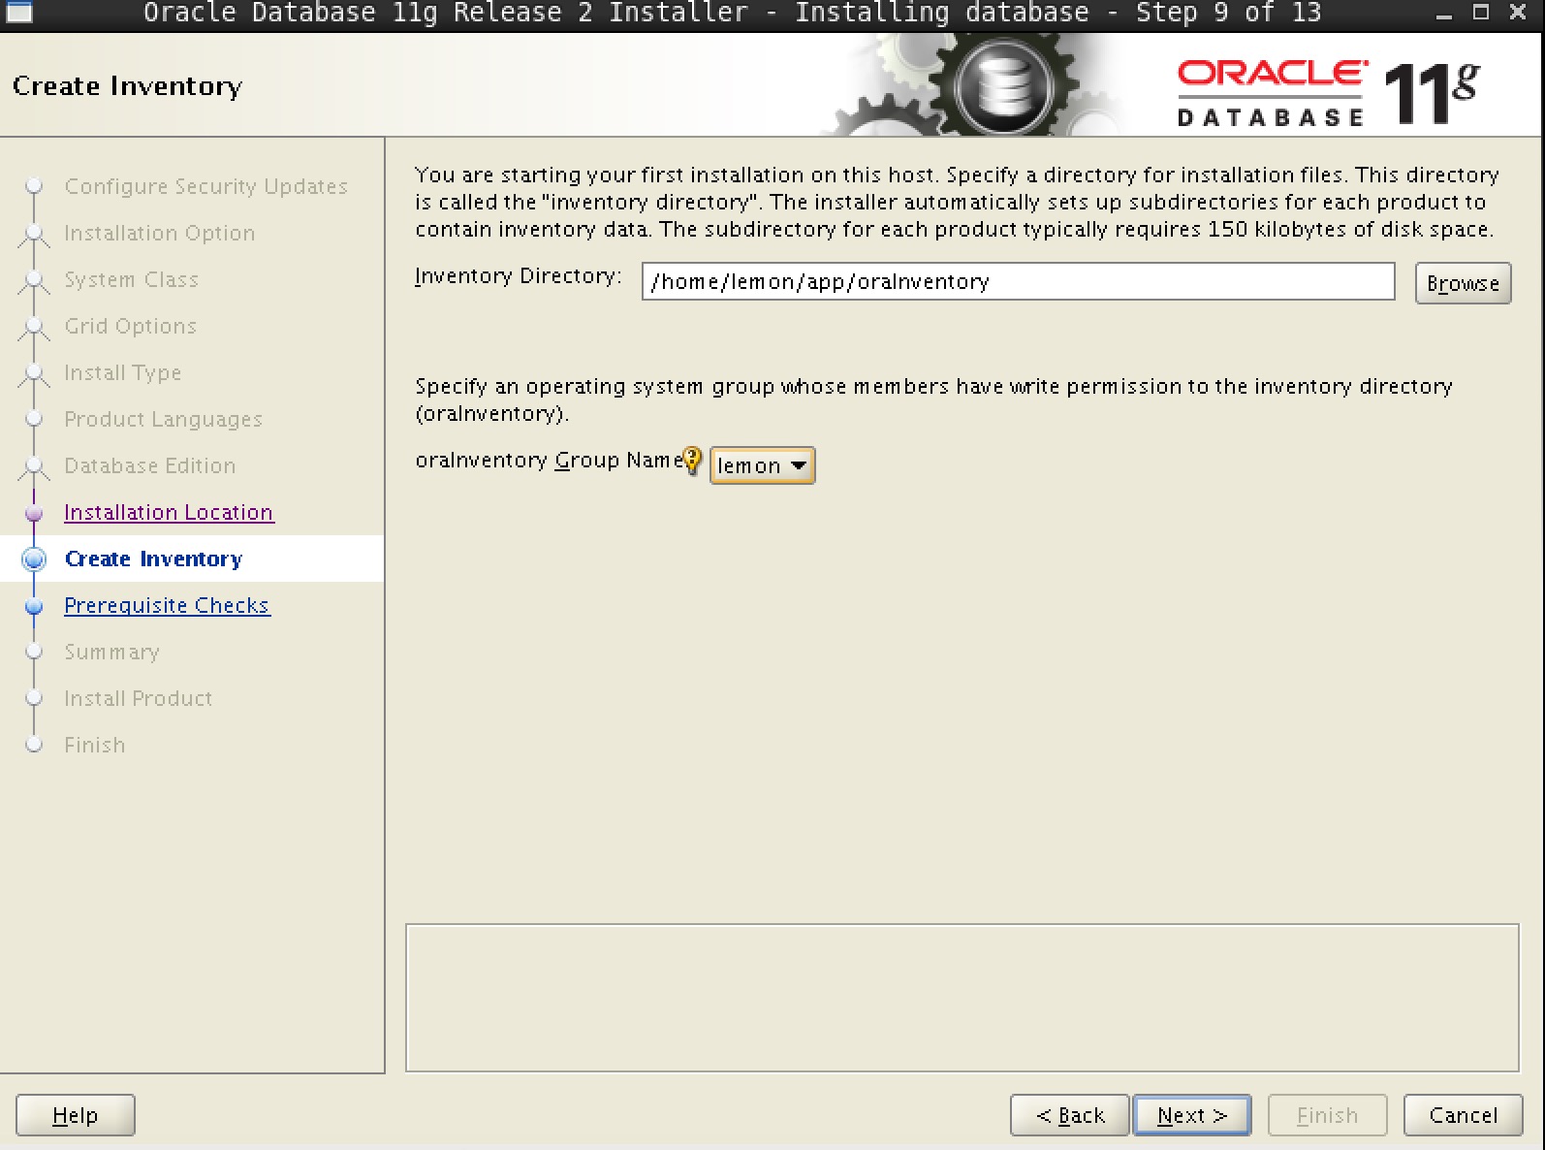
Task: Click the Install Type step
Action: [122, 372]
